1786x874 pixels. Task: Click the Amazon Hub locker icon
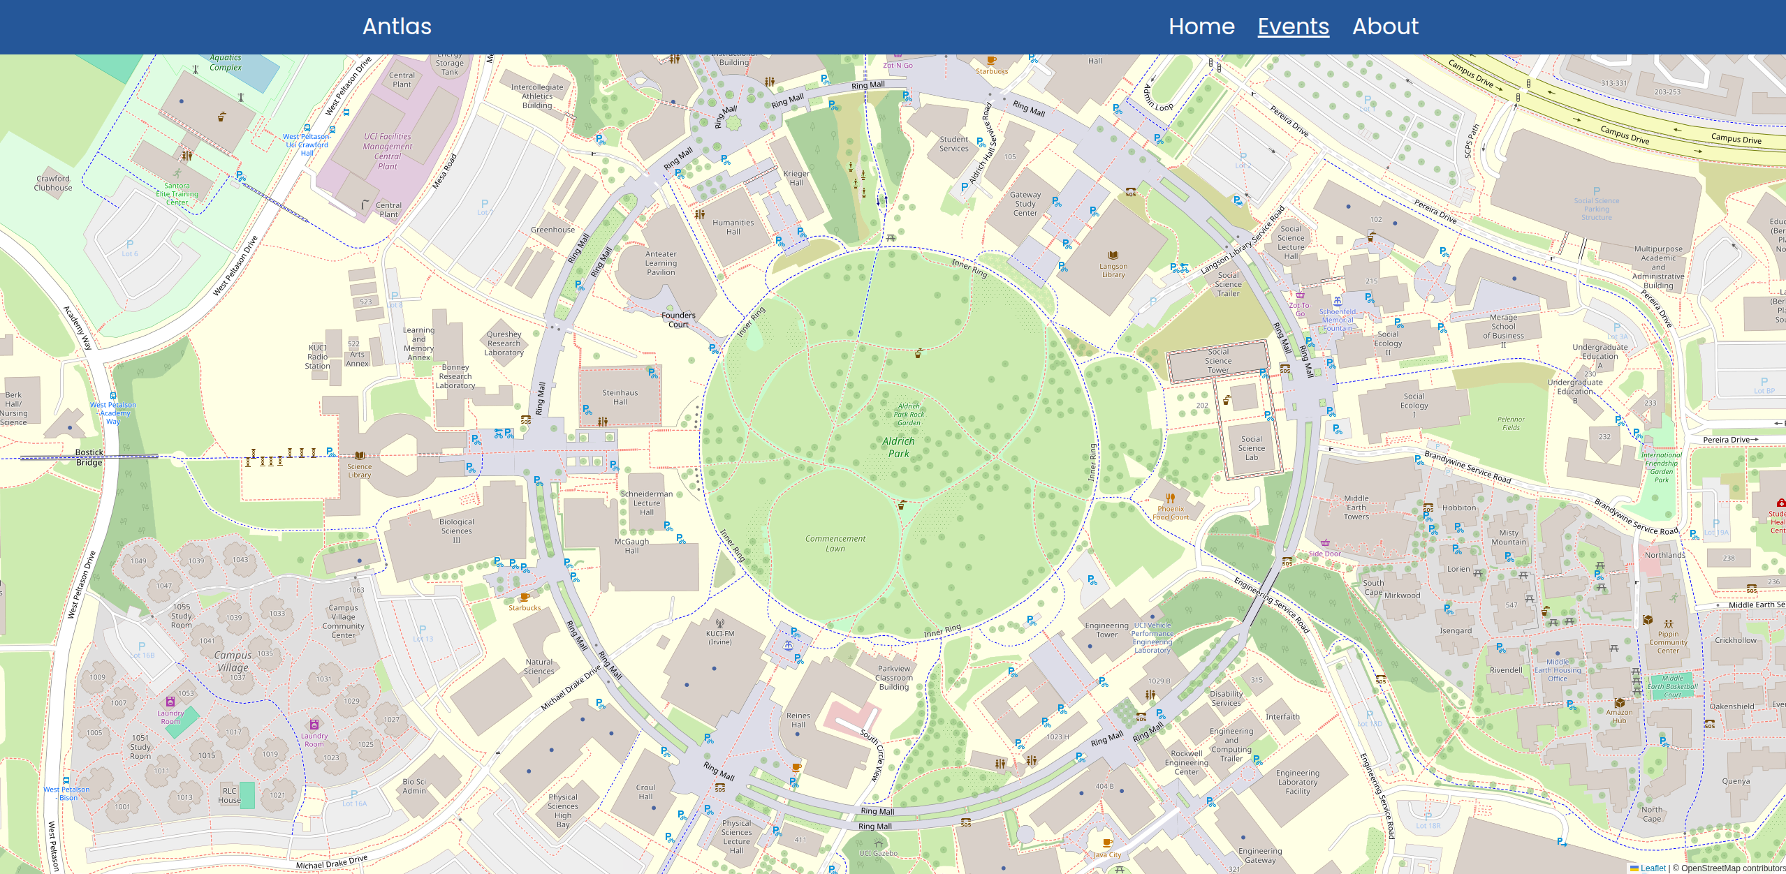1619,703
